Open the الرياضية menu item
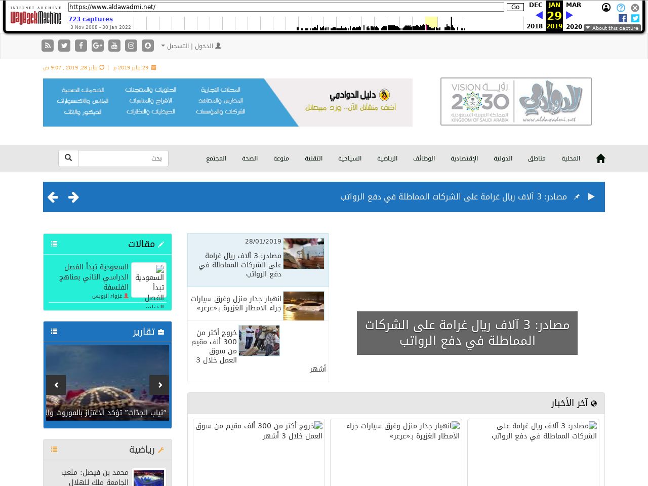The height and width of the screenshot is (486, 648). 387,158
